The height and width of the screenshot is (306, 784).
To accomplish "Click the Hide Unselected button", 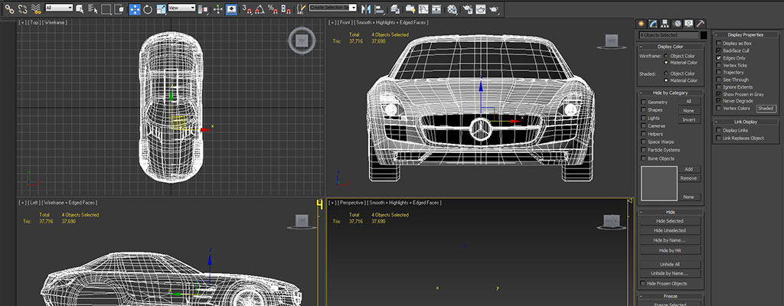I will (x=671, y=230).
